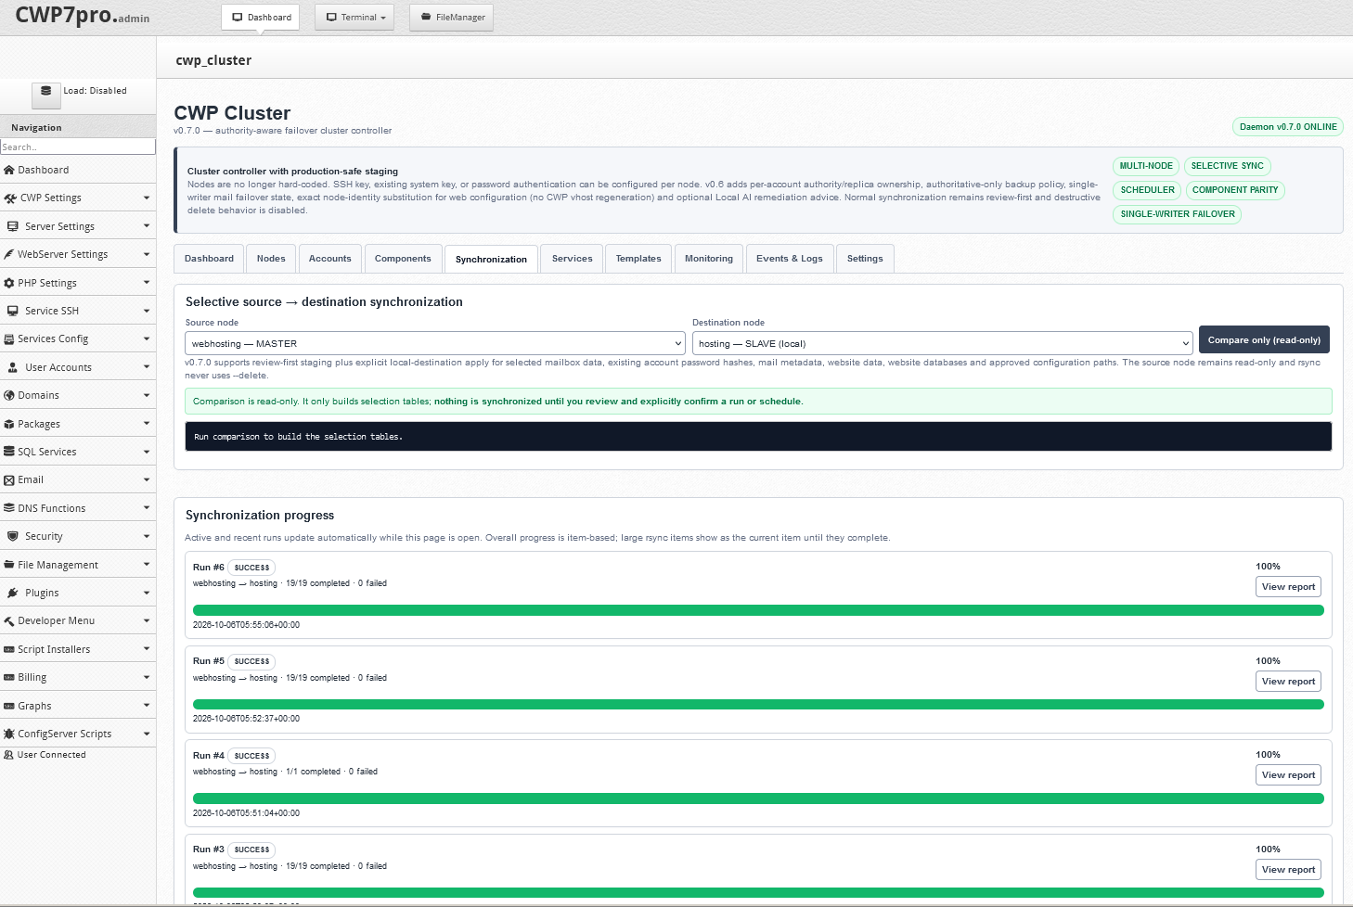Click the top bar Dashboard button
1353x907 pixels.
click(x=261, y=17)
